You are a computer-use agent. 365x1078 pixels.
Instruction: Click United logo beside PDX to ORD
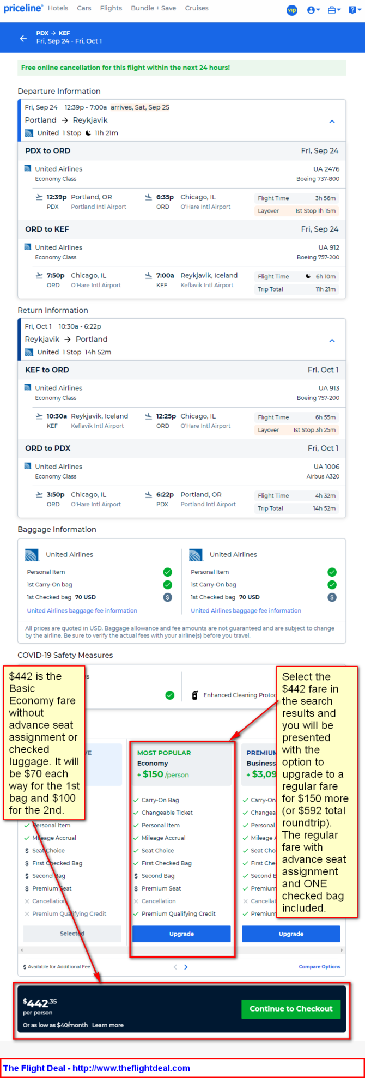[28, 168]
